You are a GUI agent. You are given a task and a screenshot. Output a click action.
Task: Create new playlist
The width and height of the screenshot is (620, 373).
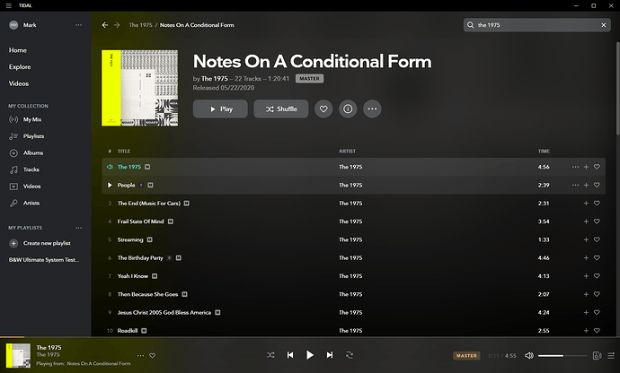pyautogui.click(x=40, y=243)
